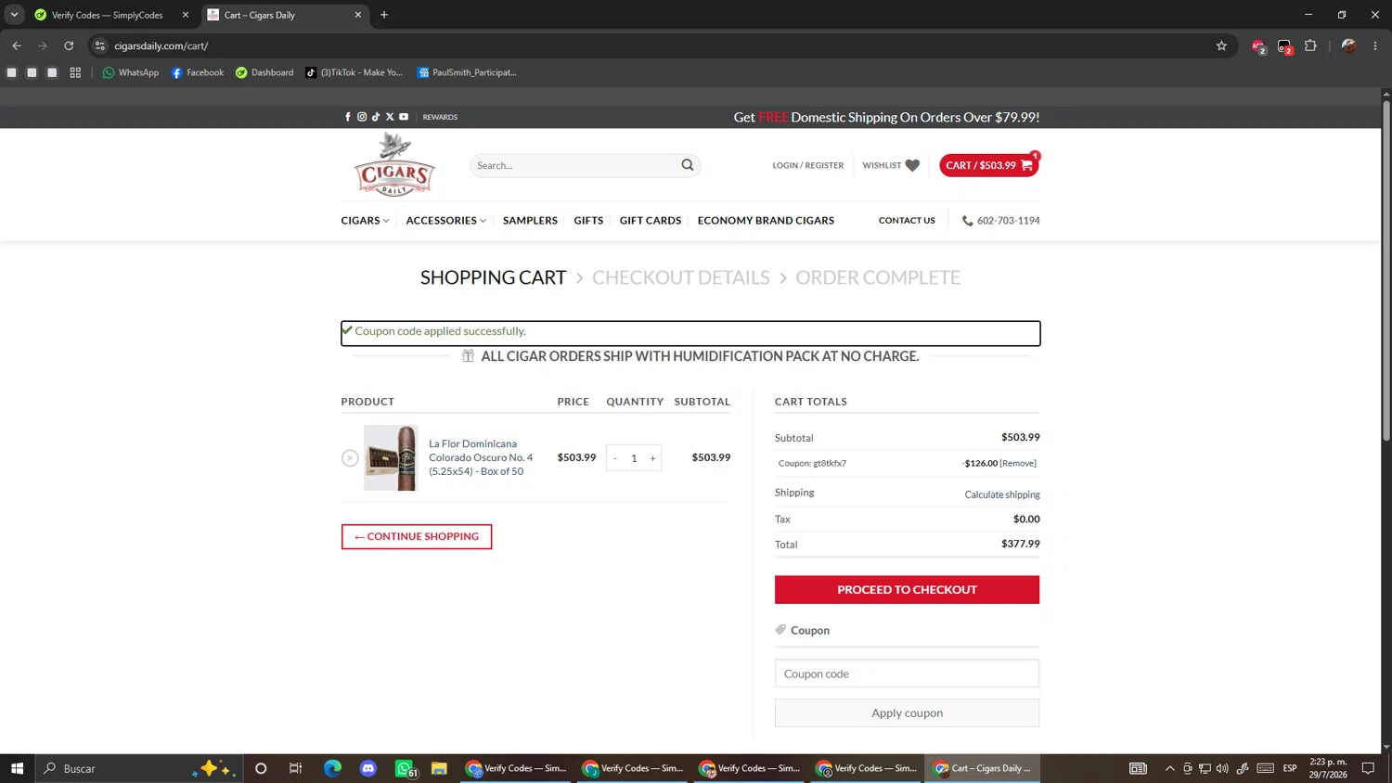Open the Gift Cards menu item
The image size is (1392, 783).
(x=651, y=221)
